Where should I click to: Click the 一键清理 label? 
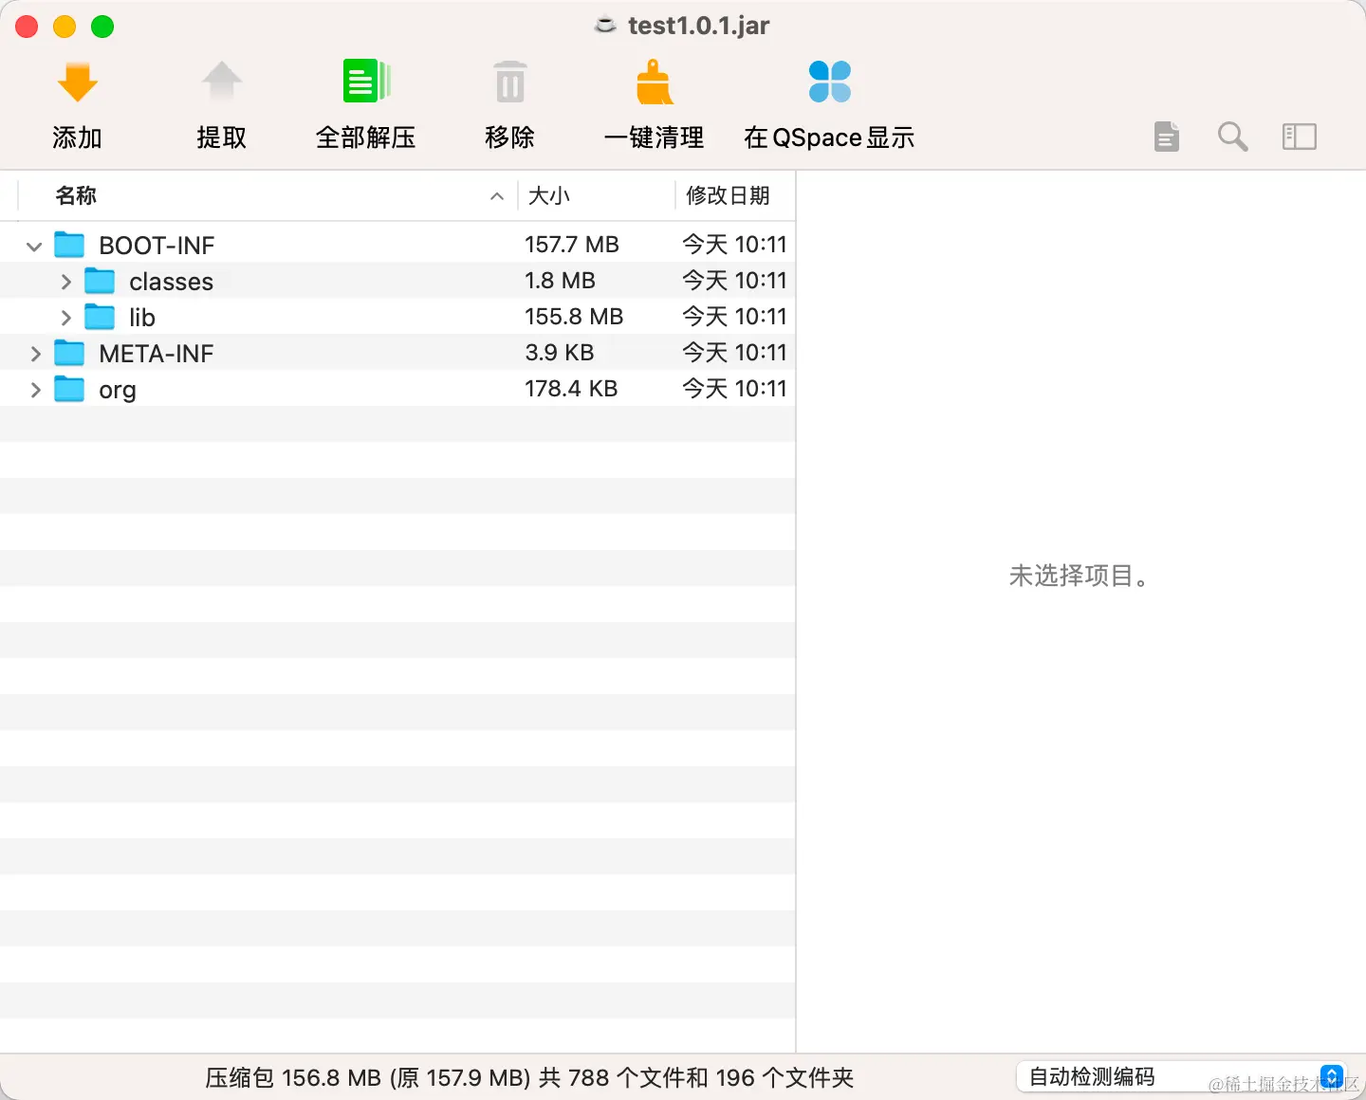pyautogui.click(x=655, y=137)
